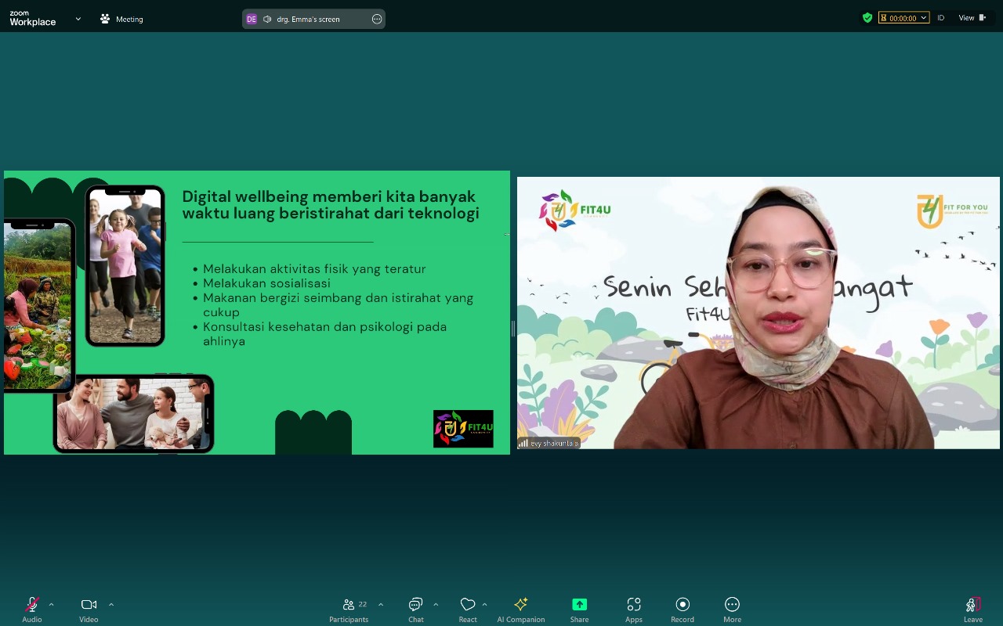Click the green security shield icon
1003x626 pixels.
pos(867,18)
